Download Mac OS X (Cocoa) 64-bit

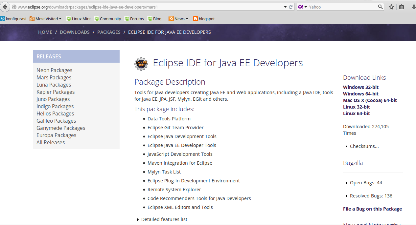click(370, 100)
